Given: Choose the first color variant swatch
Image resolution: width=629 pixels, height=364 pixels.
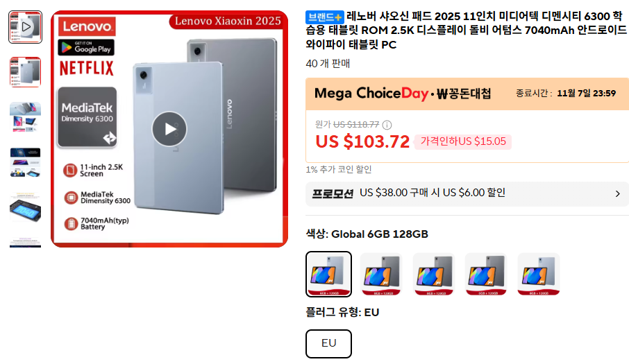Looking at the screenshot, I should tap(328, 275).
